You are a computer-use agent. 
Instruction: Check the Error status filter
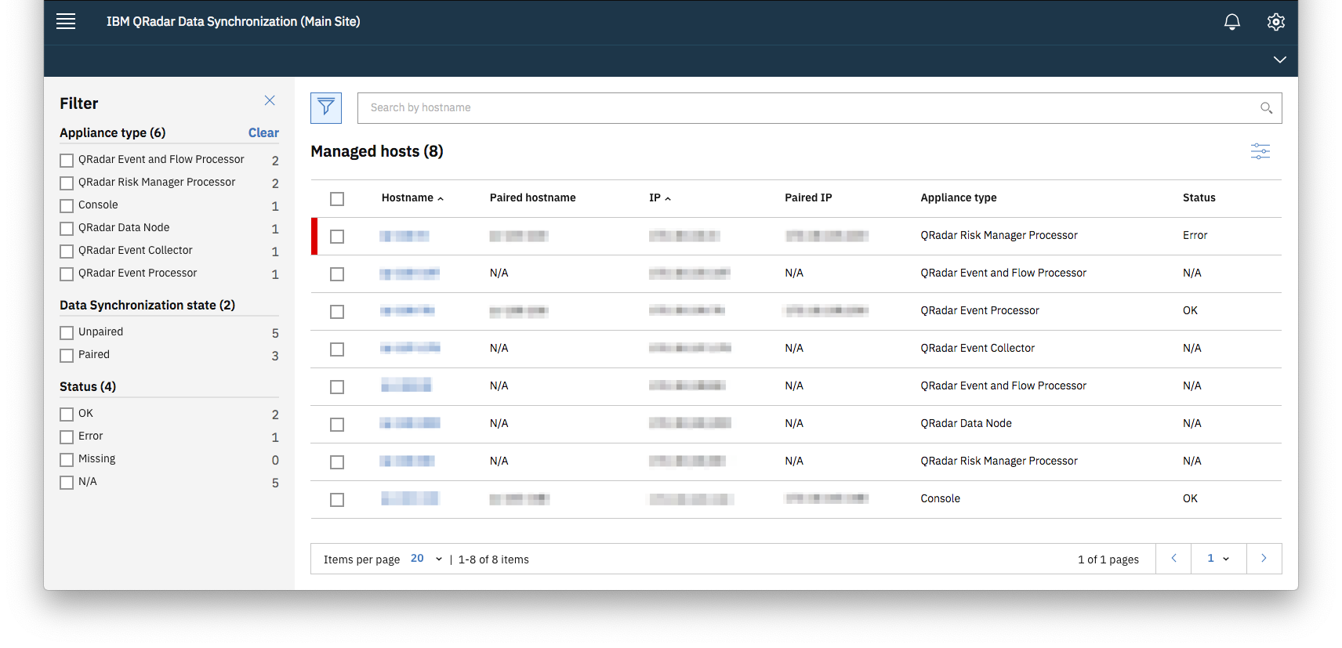[x=67, y=437]
